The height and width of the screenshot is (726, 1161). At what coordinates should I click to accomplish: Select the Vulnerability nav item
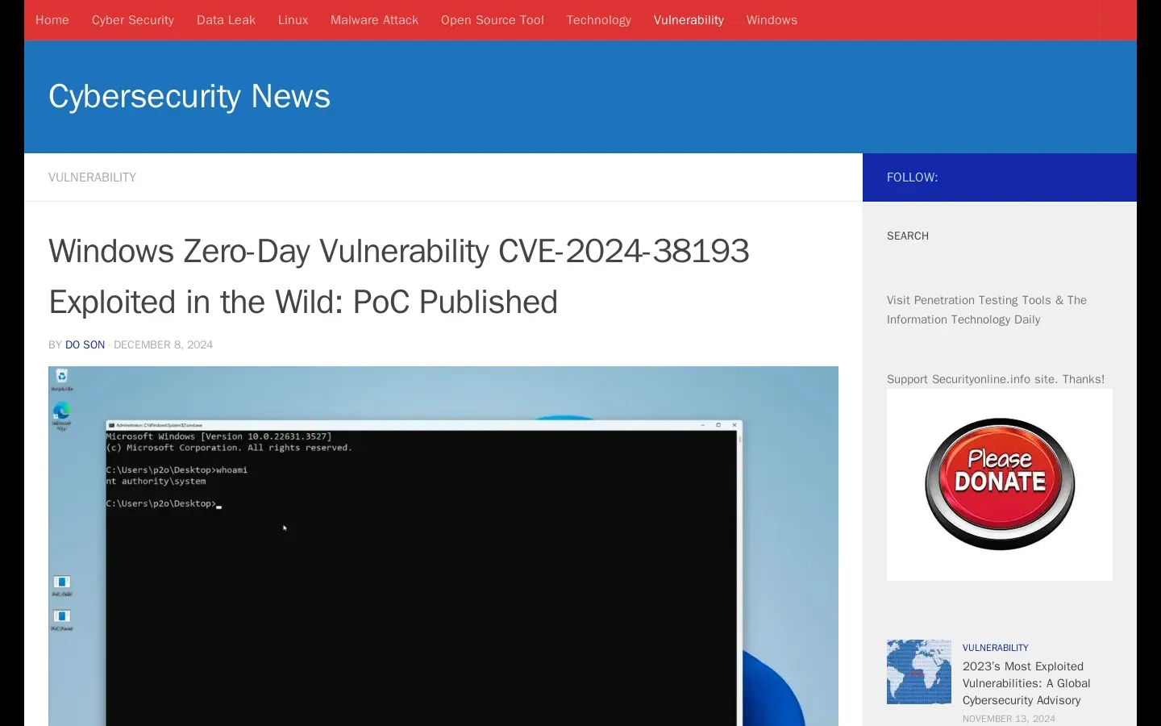pos(689,20)
